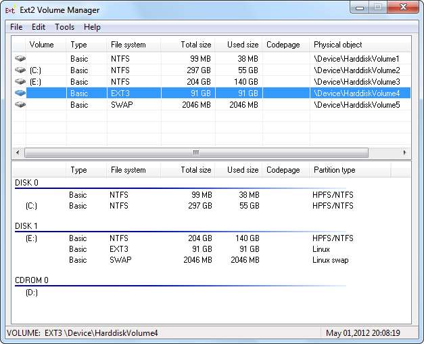This screenshot has height=344, width=424.
Task: Open the File menu
Action: [16, 27]
